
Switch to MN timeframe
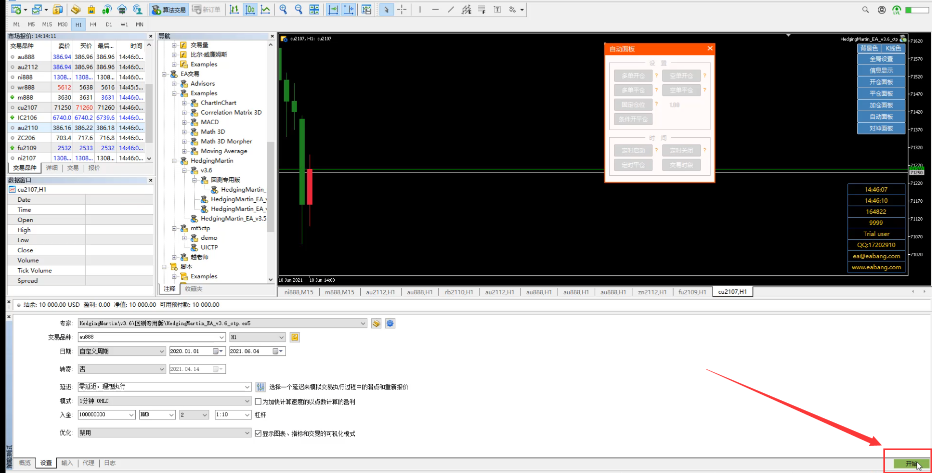pyautogui.click(x=139, y=24)
